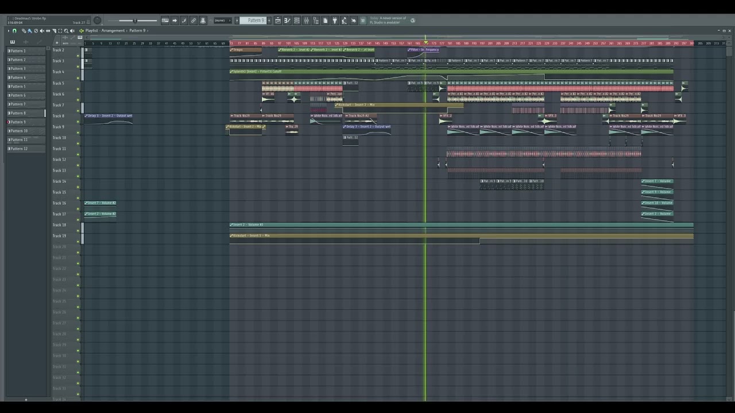Viewport: 735px width, 413px height.
Task: Select the Draw pencil tool
Action: click(x=24, y=30)
